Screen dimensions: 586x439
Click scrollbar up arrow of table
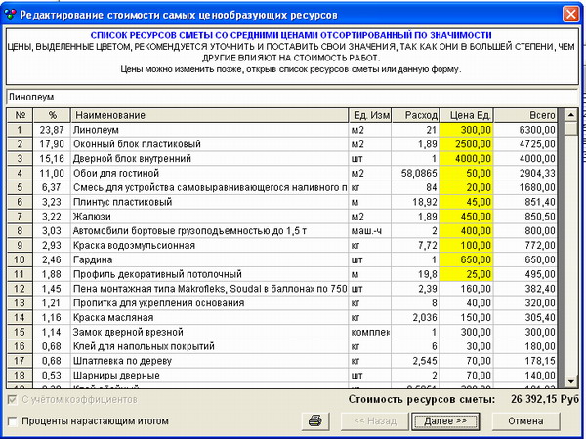[x=571, y=115]
